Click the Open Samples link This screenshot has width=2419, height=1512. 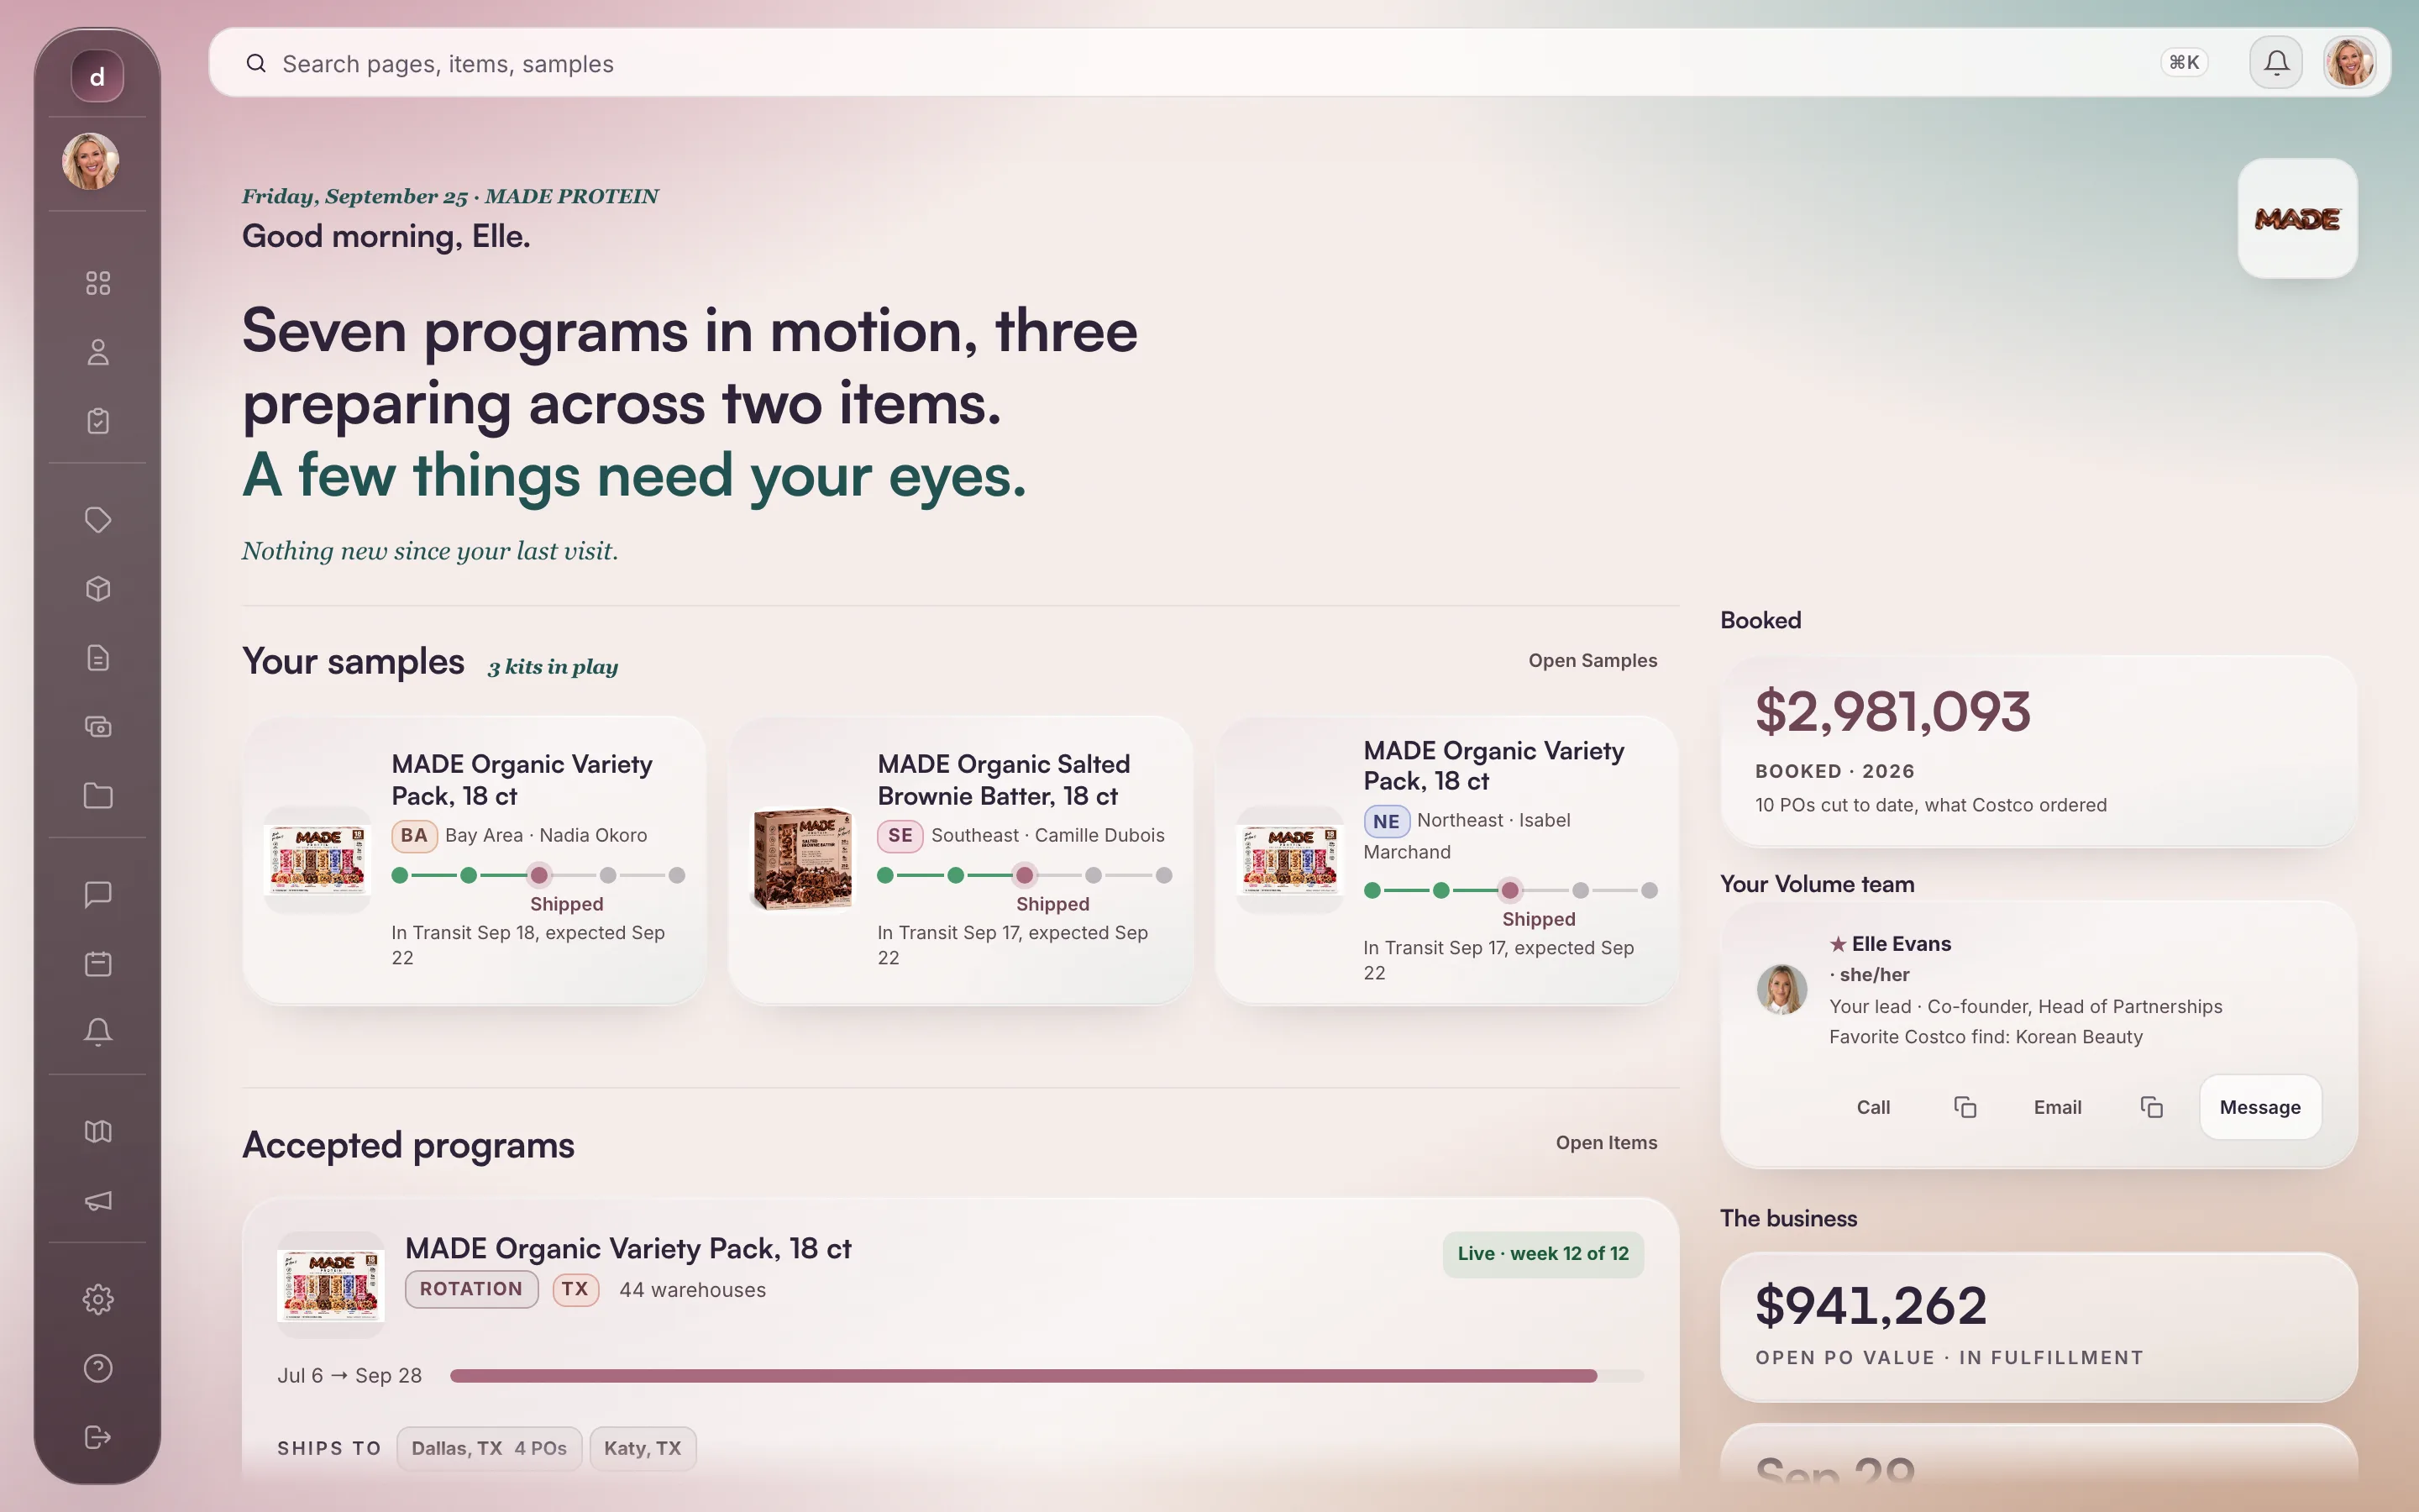tap(1593, 660)
